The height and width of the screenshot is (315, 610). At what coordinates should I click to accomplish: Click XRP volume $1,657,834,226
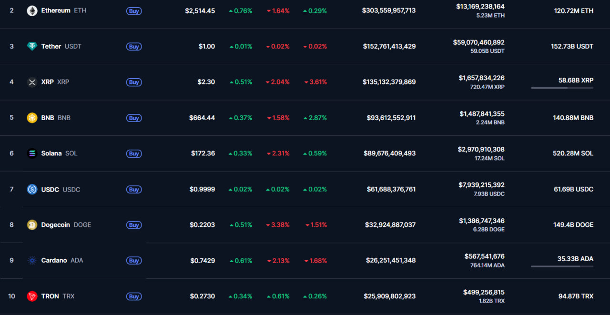point(482,78)
